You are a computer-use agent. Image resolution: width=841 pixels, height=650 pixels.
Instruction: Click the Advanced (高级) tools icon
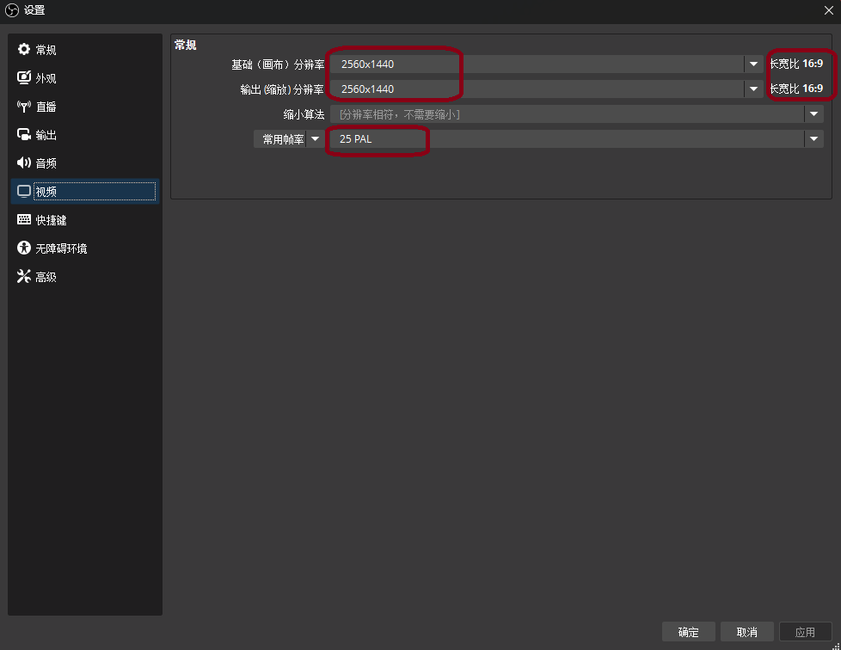point(23,276)
